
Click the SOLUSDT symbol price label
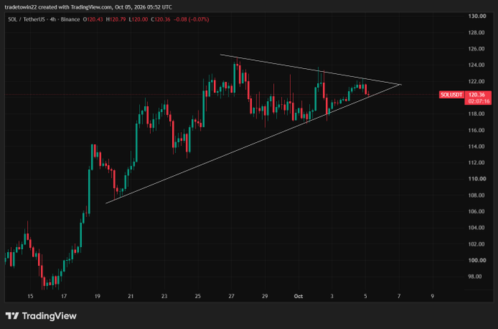coord(451,95)
